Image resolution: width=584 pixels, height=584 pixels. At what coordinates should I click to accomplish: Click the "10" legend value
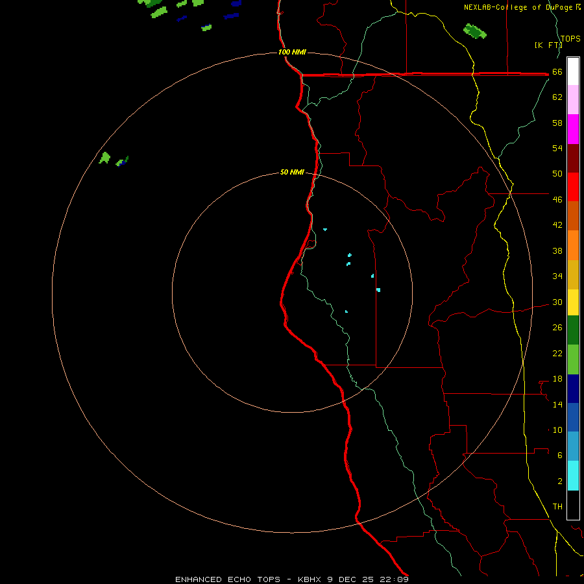point(557,430)
